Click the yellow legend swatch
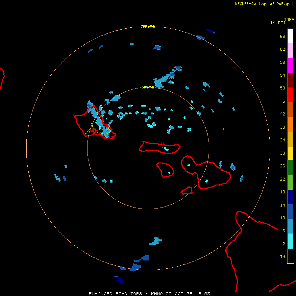Viewport: 296px width, 296px height. click(290, 153)
